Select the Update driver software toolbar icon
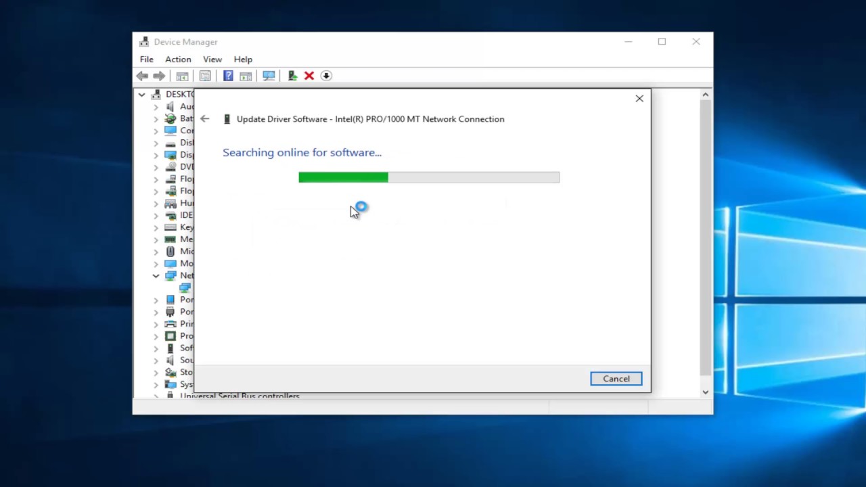Screen dimensions: 866x487 tap(292, 75)
